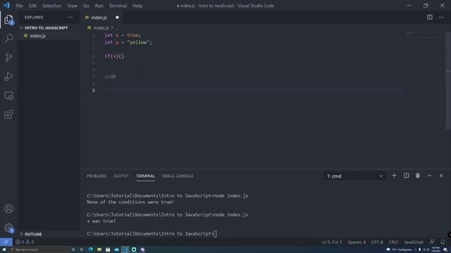Select index.js in the Explorer tree
Viewport: 451px width, 253px height.
[x=49, y=36]
